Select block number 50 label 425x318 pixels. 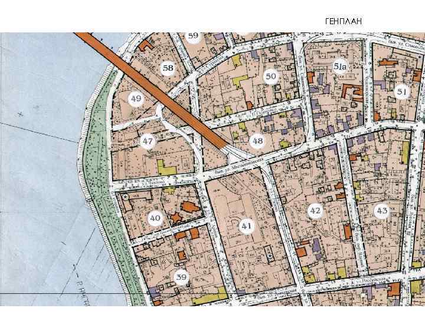[x=271, y=77]
